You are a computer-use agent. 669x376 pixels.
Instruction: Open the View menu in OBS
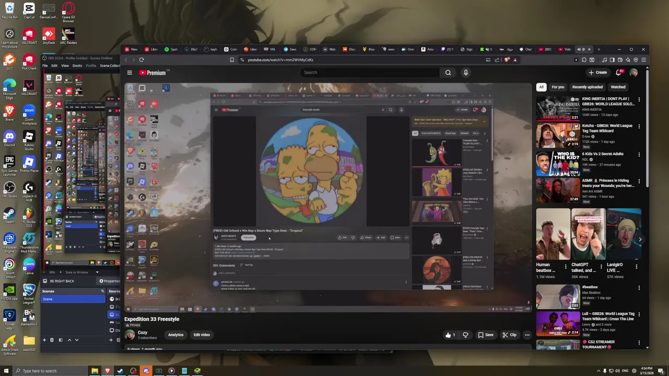pyautogui.click(x=65, y=65)
